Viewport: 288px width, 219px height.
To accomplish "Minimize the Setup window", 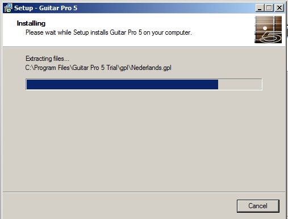I will click(x=260, y=8).
